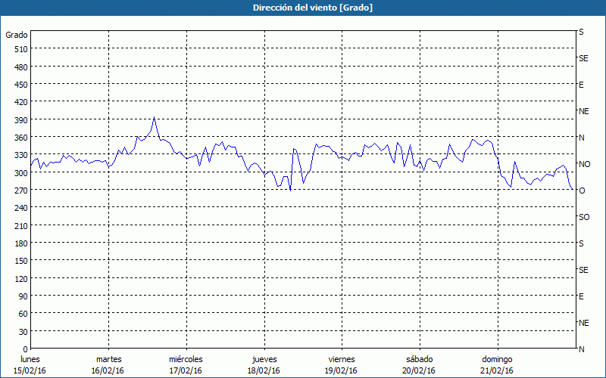This screenshot has height=378, width=606.
Task: Select the "viernes 19/02/16" date label
Action: pos(342,364)
